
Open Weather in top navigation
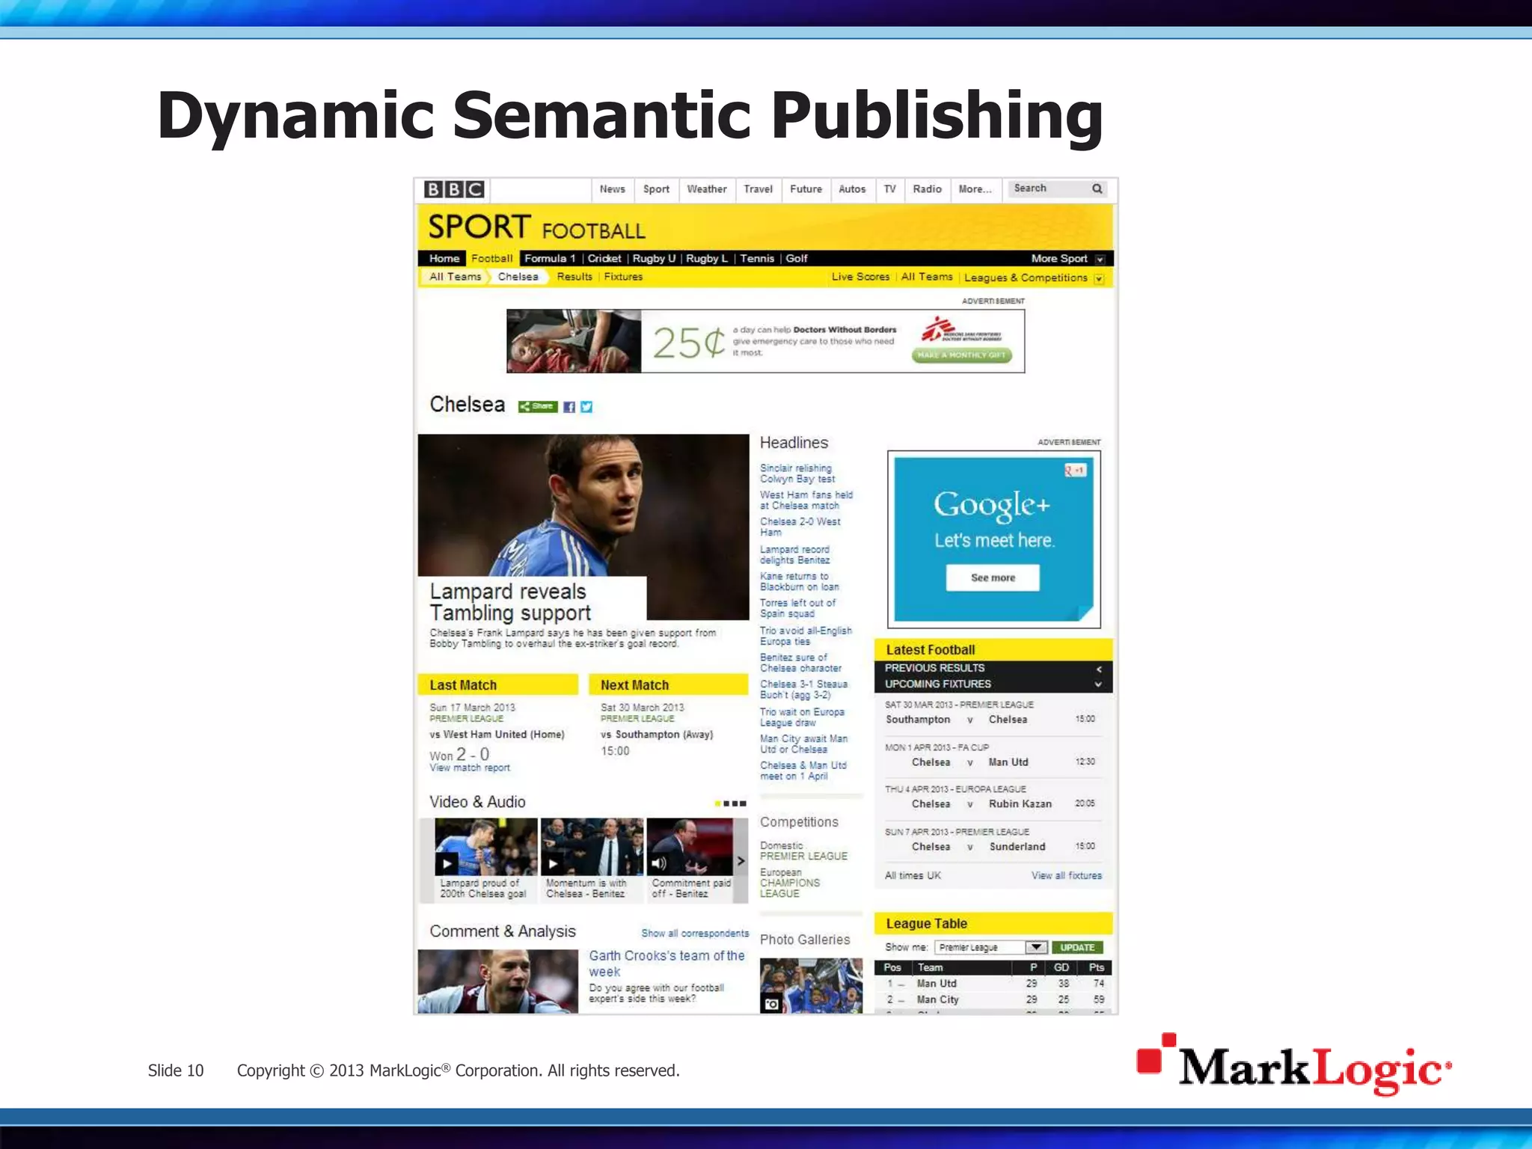point(706,189)
